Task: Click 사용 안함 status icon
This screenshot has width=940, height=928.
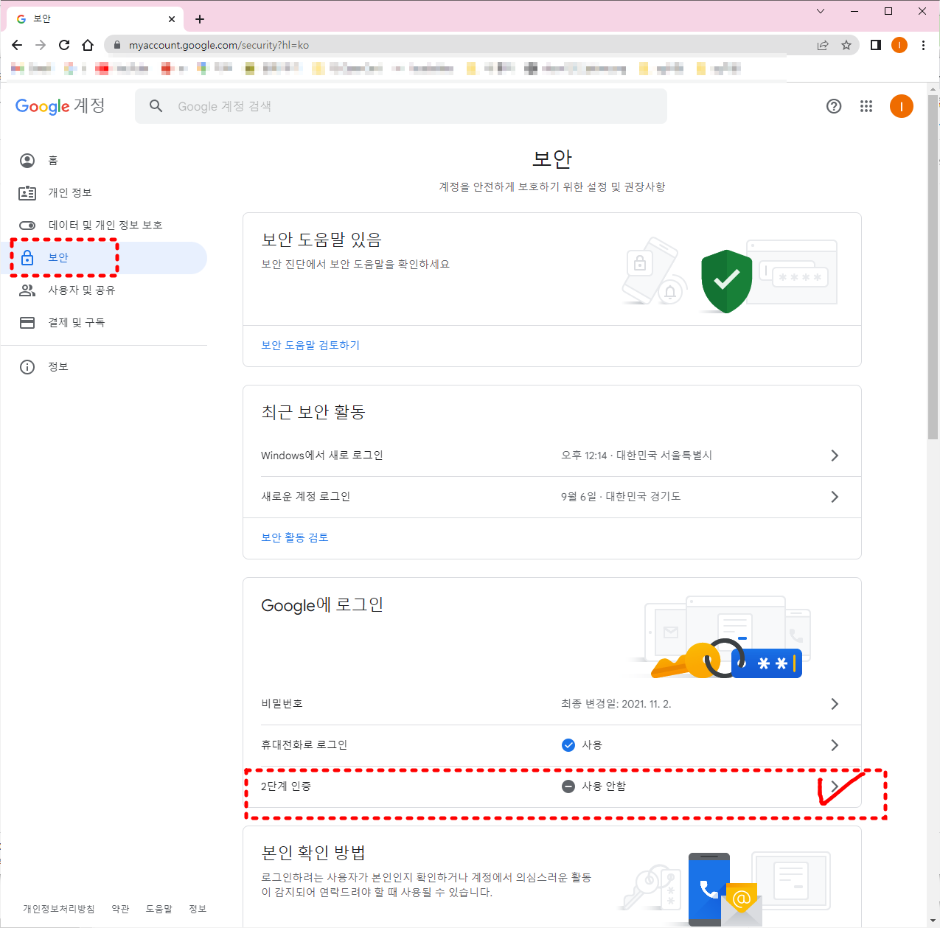Action: click(x=568, y=786)
